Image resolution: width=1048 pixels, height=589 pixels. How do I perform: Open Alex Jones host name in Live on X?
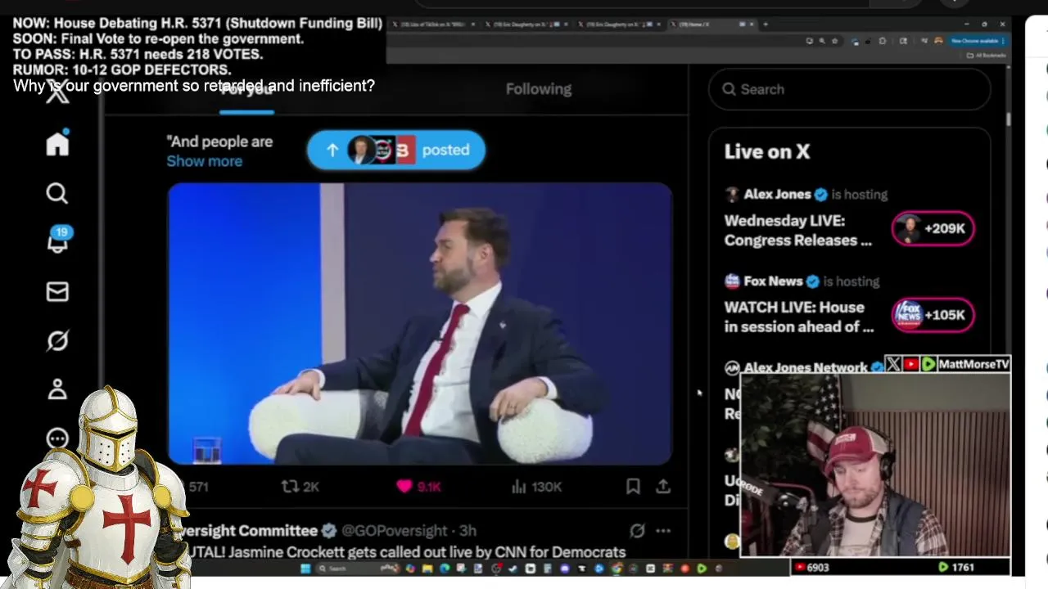pyautogui.click(x=777, y=195)
